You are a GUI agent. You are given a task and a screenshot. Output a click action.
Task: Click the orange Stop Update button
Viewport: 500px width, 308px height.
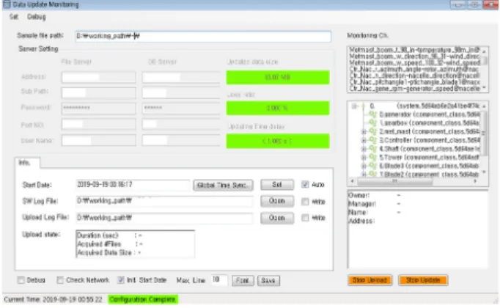tap(423, 280)
